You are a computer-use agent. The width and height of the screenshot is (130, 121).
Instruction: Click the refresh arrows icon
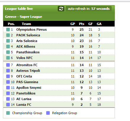coord(61,9)
